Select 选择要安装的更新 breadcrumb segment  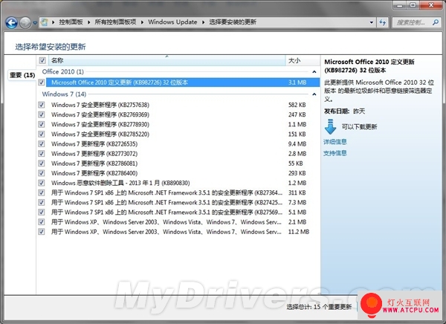pyautogui.click(x=233, y=22)
